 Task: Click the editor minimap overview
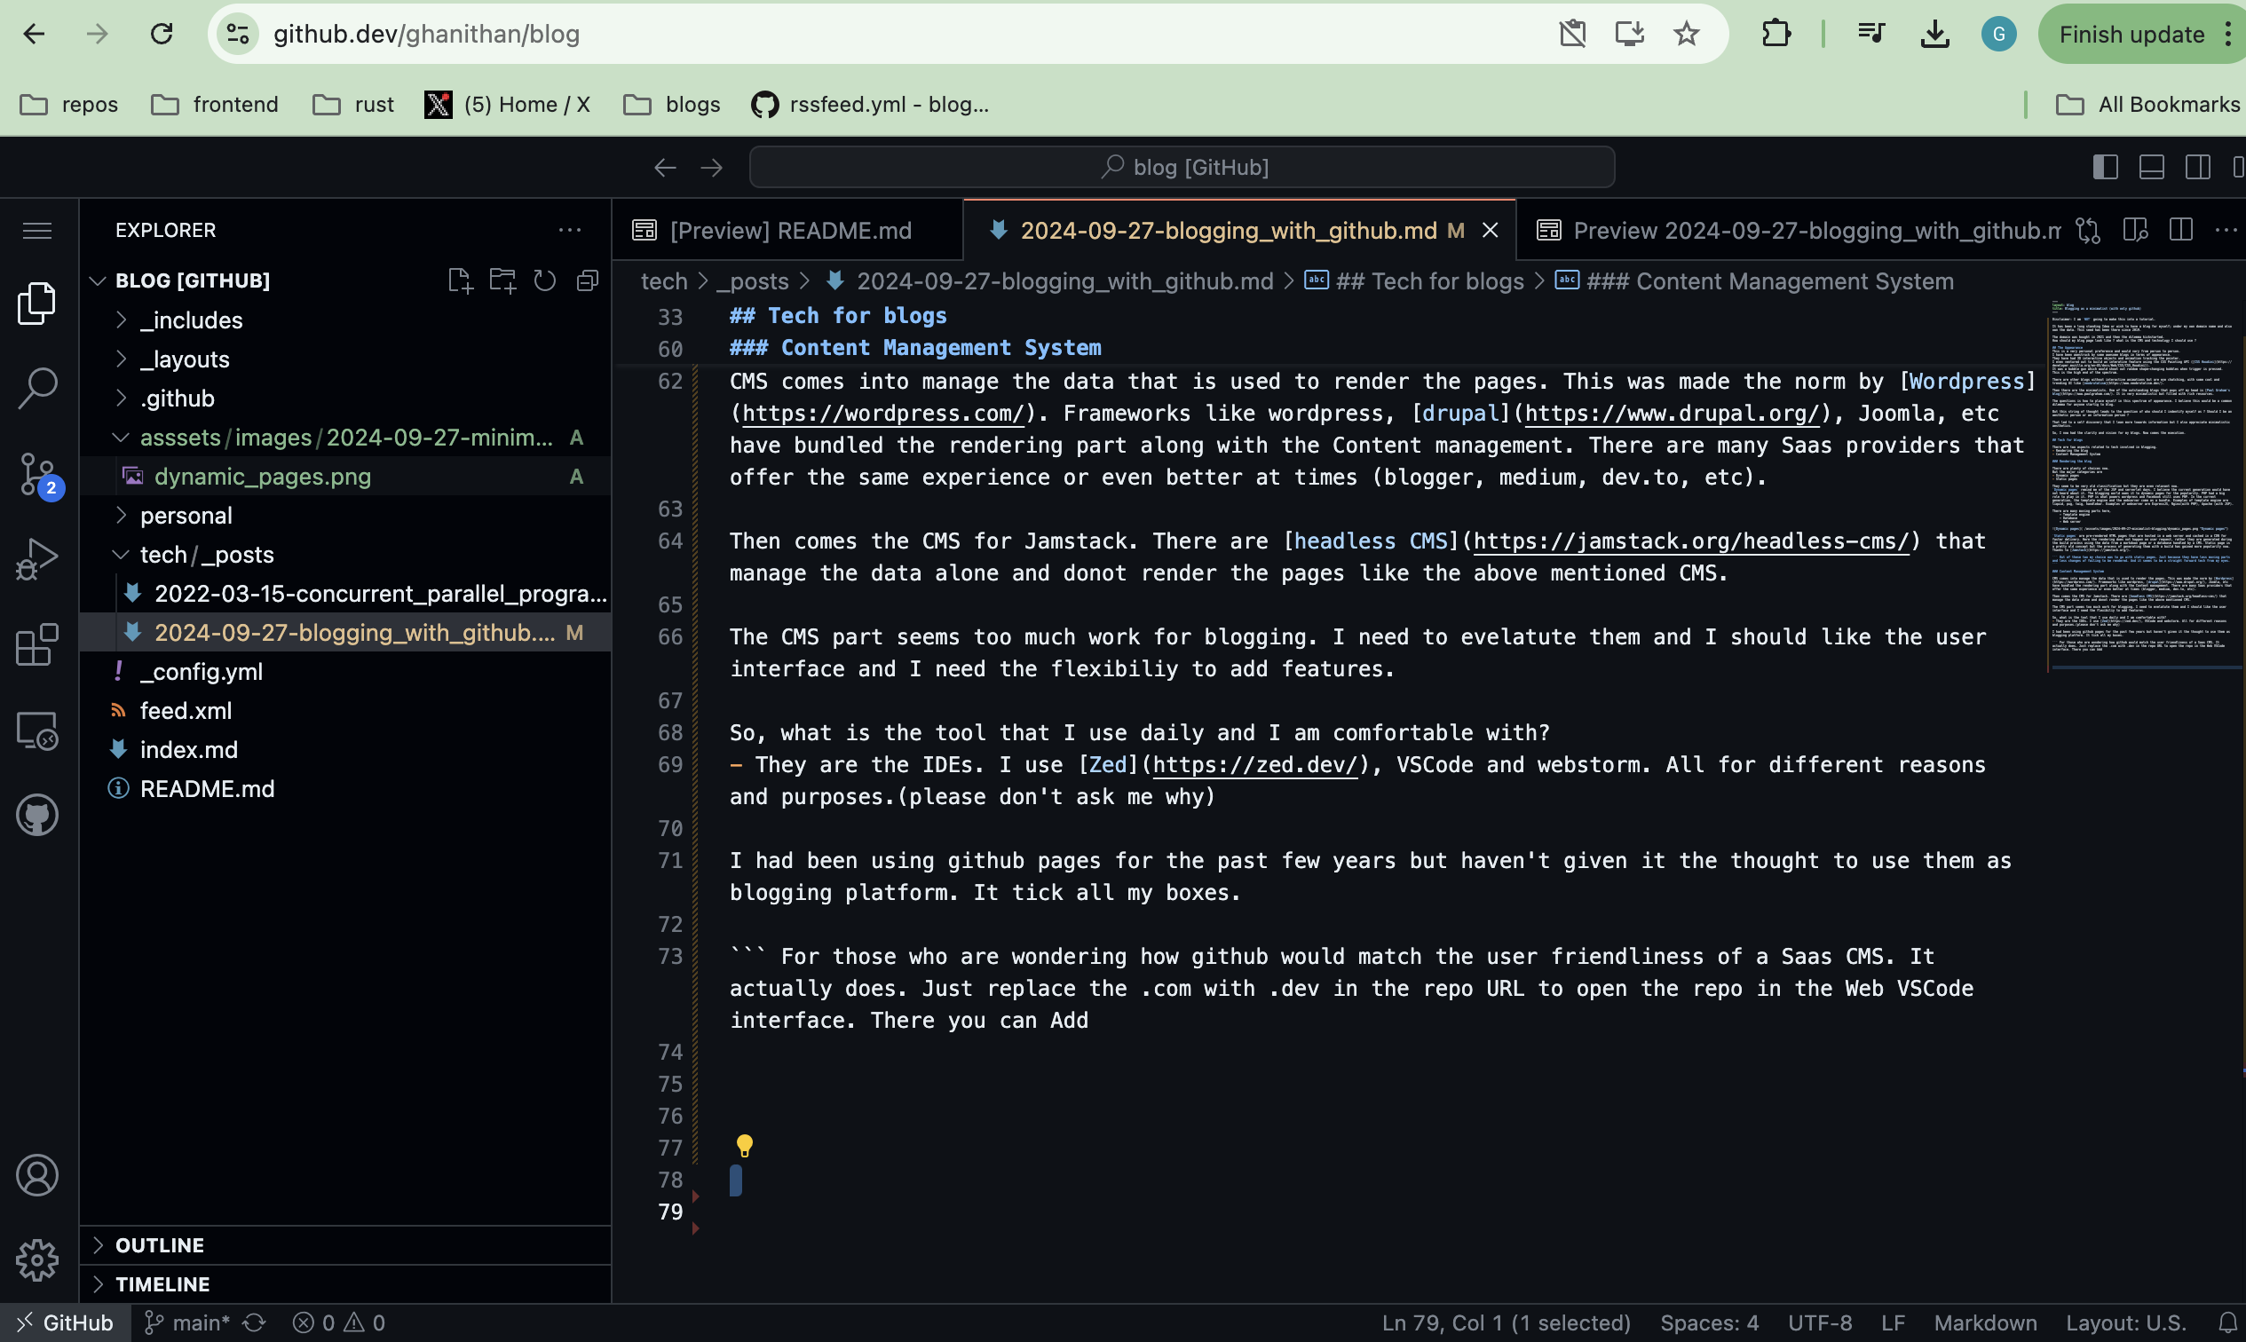[2144, 488]
